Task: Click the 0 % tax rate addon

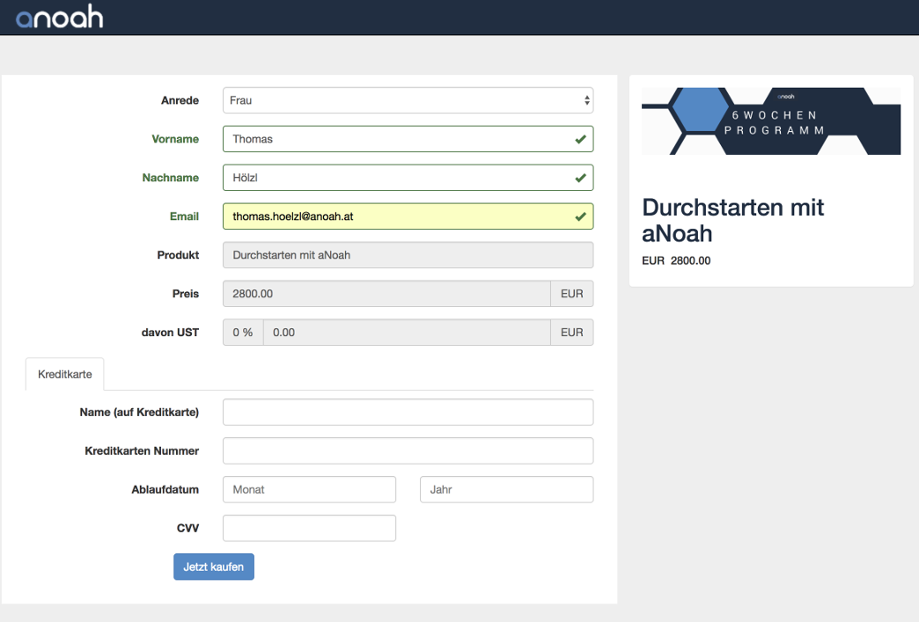Action: click(243, 333)
